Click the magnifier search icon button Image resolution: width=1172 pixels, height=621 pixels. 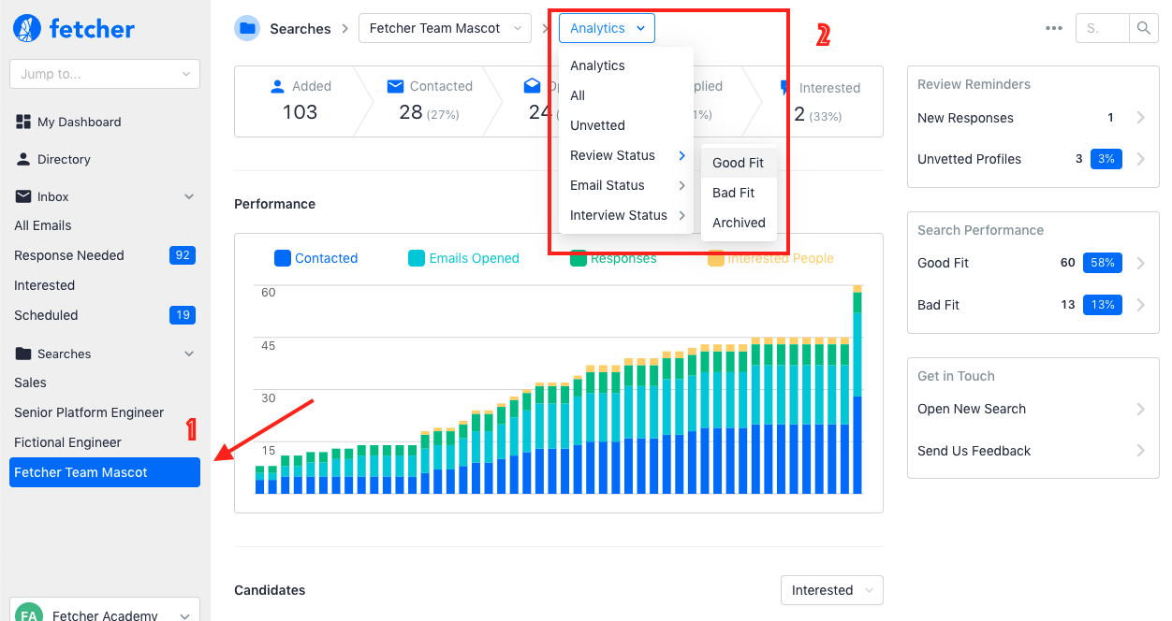tap(1144, 28)
